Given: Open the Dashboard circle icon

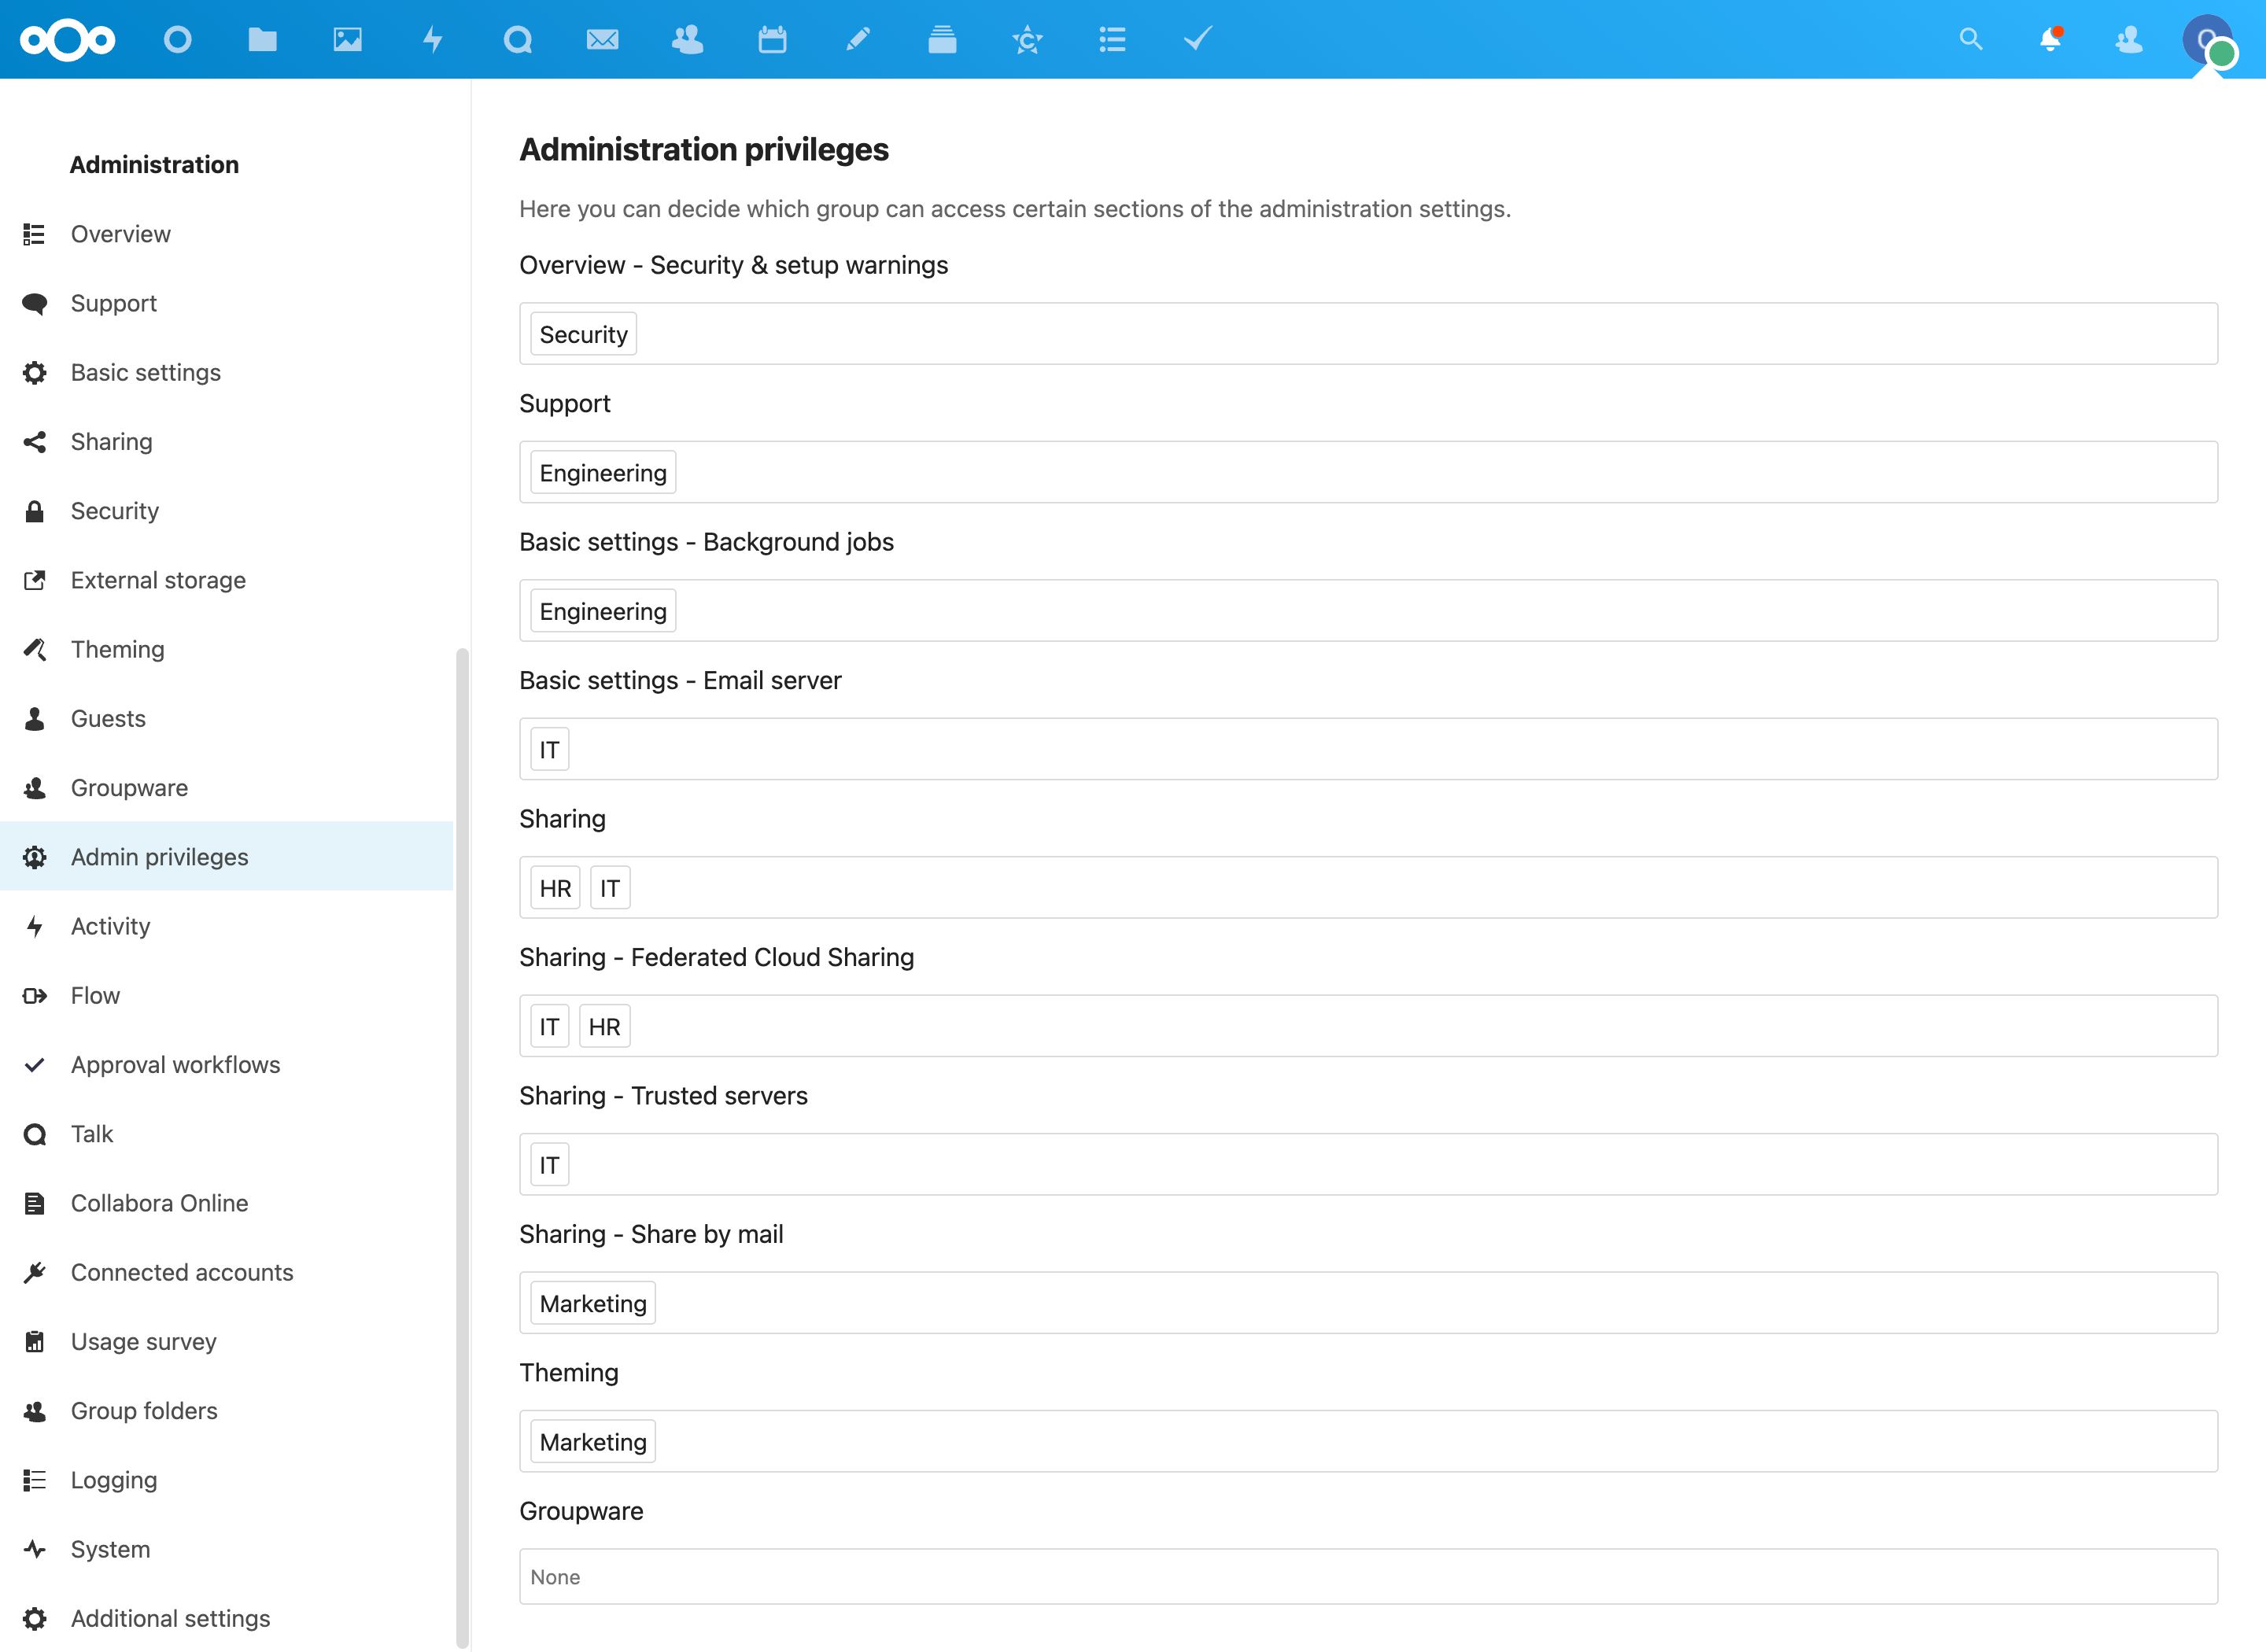Looking at the screenshot, I should [x=178, y=40].
